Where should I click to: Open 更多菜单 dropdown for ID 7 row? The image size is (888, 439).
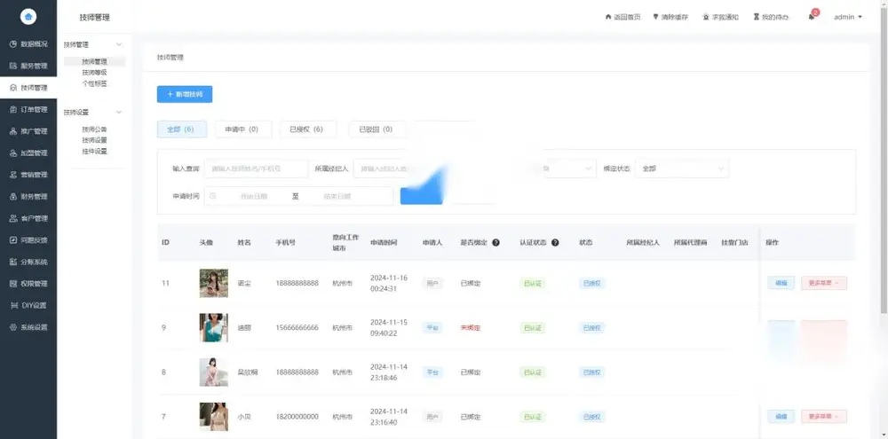click(824, 416)
